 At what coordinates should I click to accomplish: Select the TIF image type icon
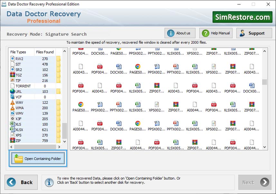(x=13, y=80)
